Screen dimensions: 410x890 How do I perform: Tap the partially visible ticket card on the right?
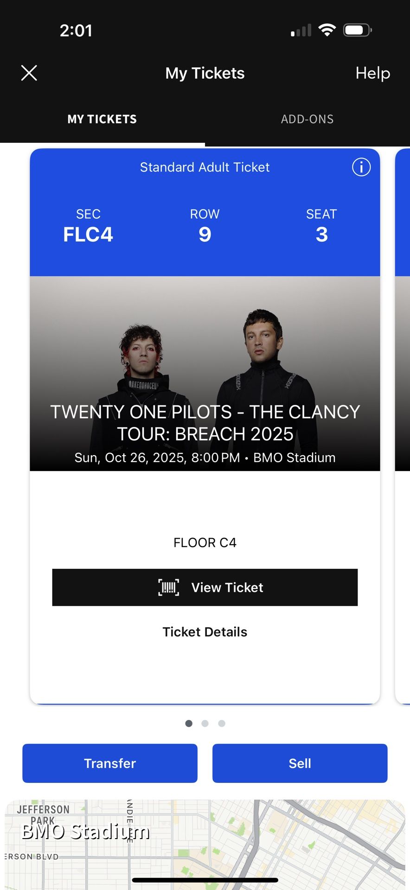coord(403,417)
